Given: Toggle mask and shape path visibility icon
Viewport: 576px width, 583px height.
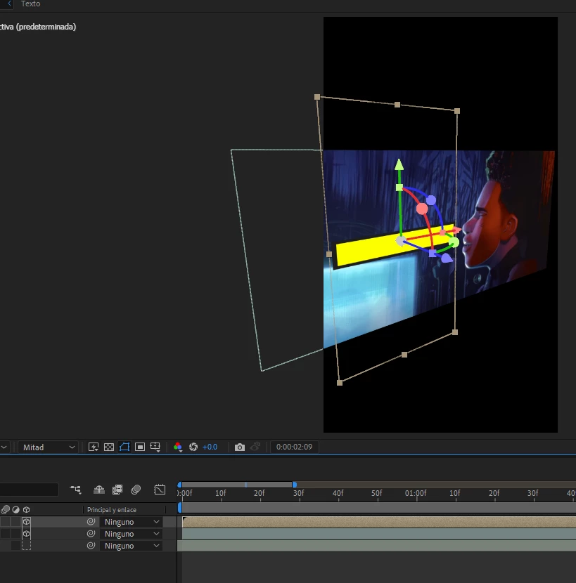Looking at the screenshot, I should [x=124, y=447].
